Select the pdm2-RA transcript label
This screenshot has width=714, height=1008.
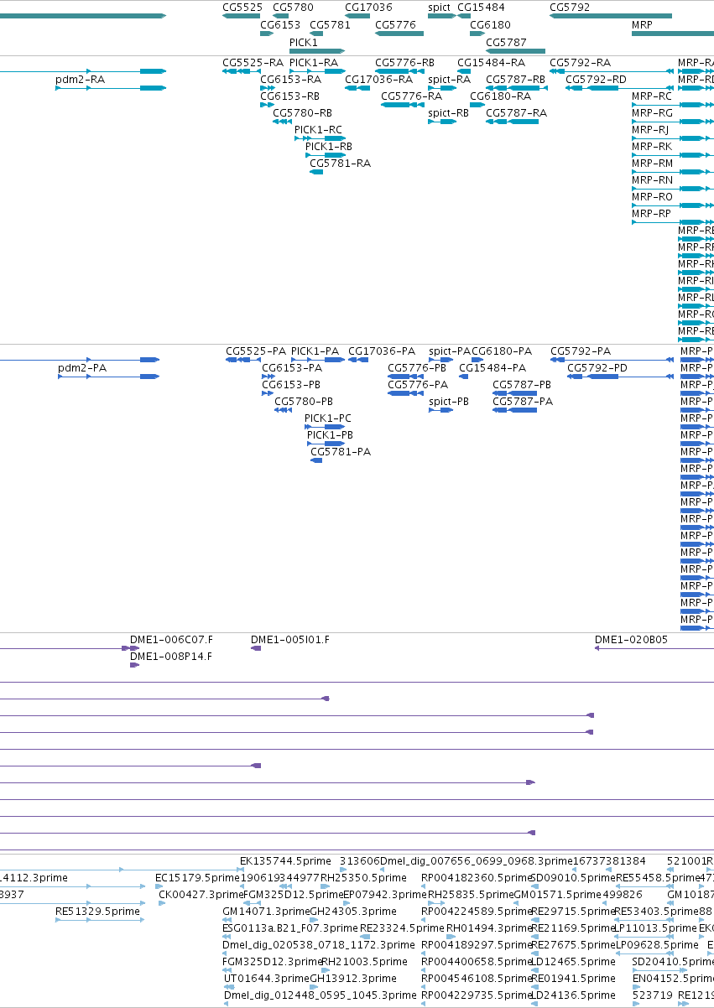[80, 80]
